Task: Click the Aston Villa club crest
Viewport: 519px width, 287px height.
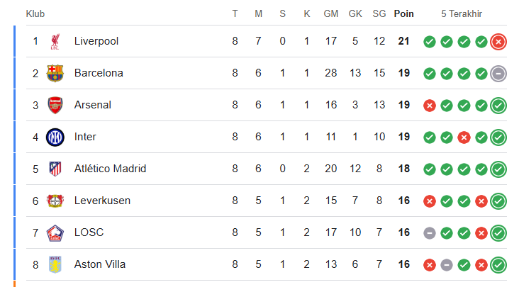Action: (x=55, y=264)
